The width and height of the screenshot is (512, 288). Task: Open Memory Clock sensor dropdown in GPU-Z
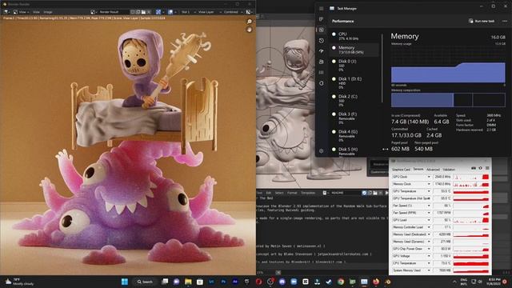pyautogui.click(x=429, y=184)
